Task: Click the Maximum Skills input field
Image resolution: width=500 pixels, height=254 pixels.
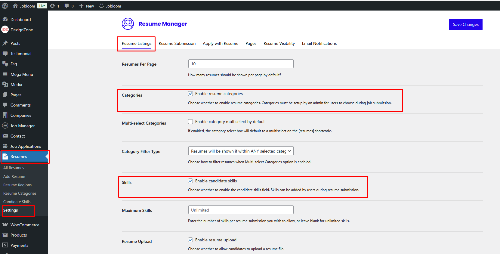Action: coord(241,210)
